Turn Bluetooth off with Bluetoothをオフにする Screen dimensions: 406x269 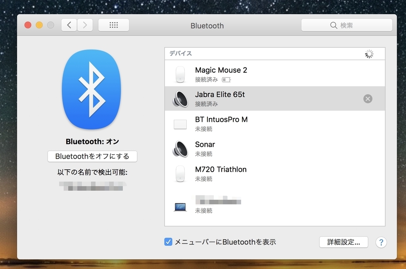pos(92,156)
